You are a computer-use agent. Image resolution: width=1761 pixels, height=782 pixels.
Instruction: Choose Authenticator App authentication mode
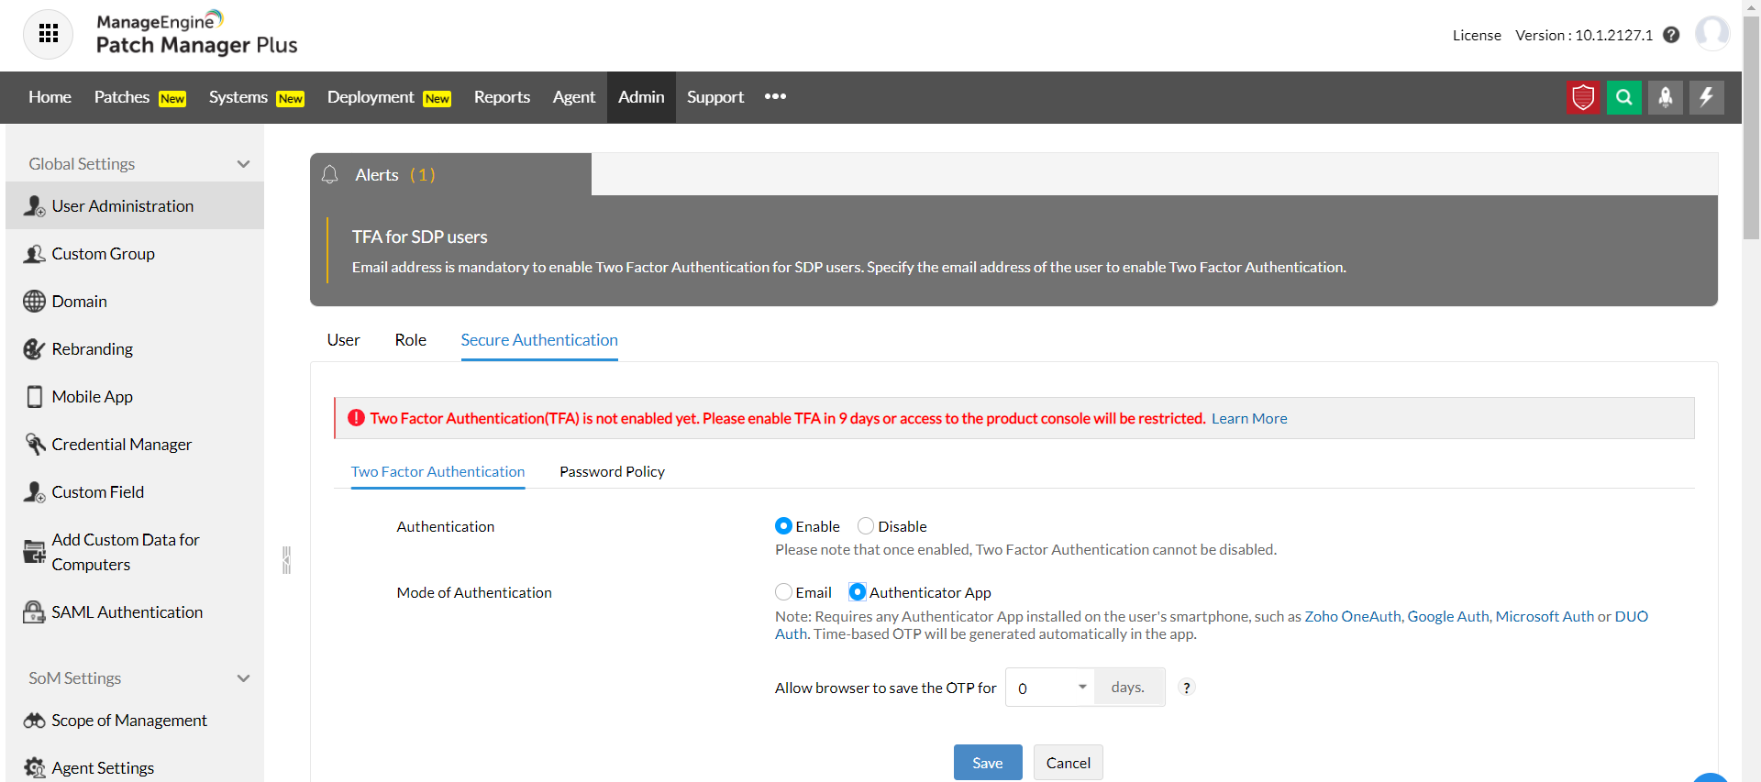coord(857,592)
